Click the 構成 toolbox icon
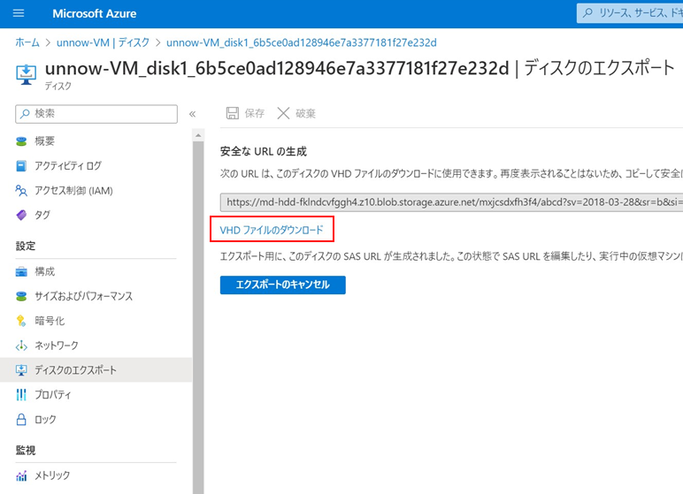The width and height of the screenshot is (683, 494). [21, 272]
